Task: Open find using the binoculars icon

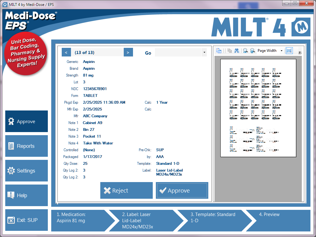Action: (x=237, y=51)
